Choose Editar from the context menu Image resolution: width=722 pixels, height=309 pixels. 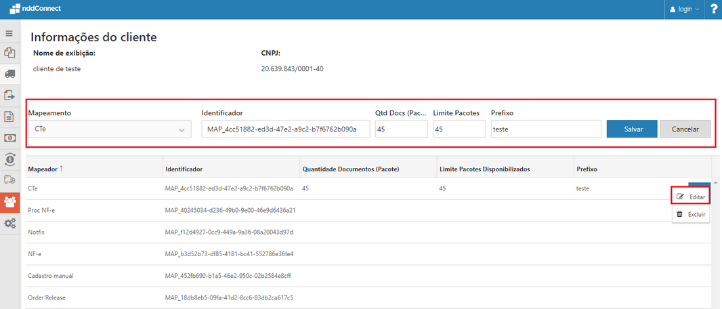point(691,197)
